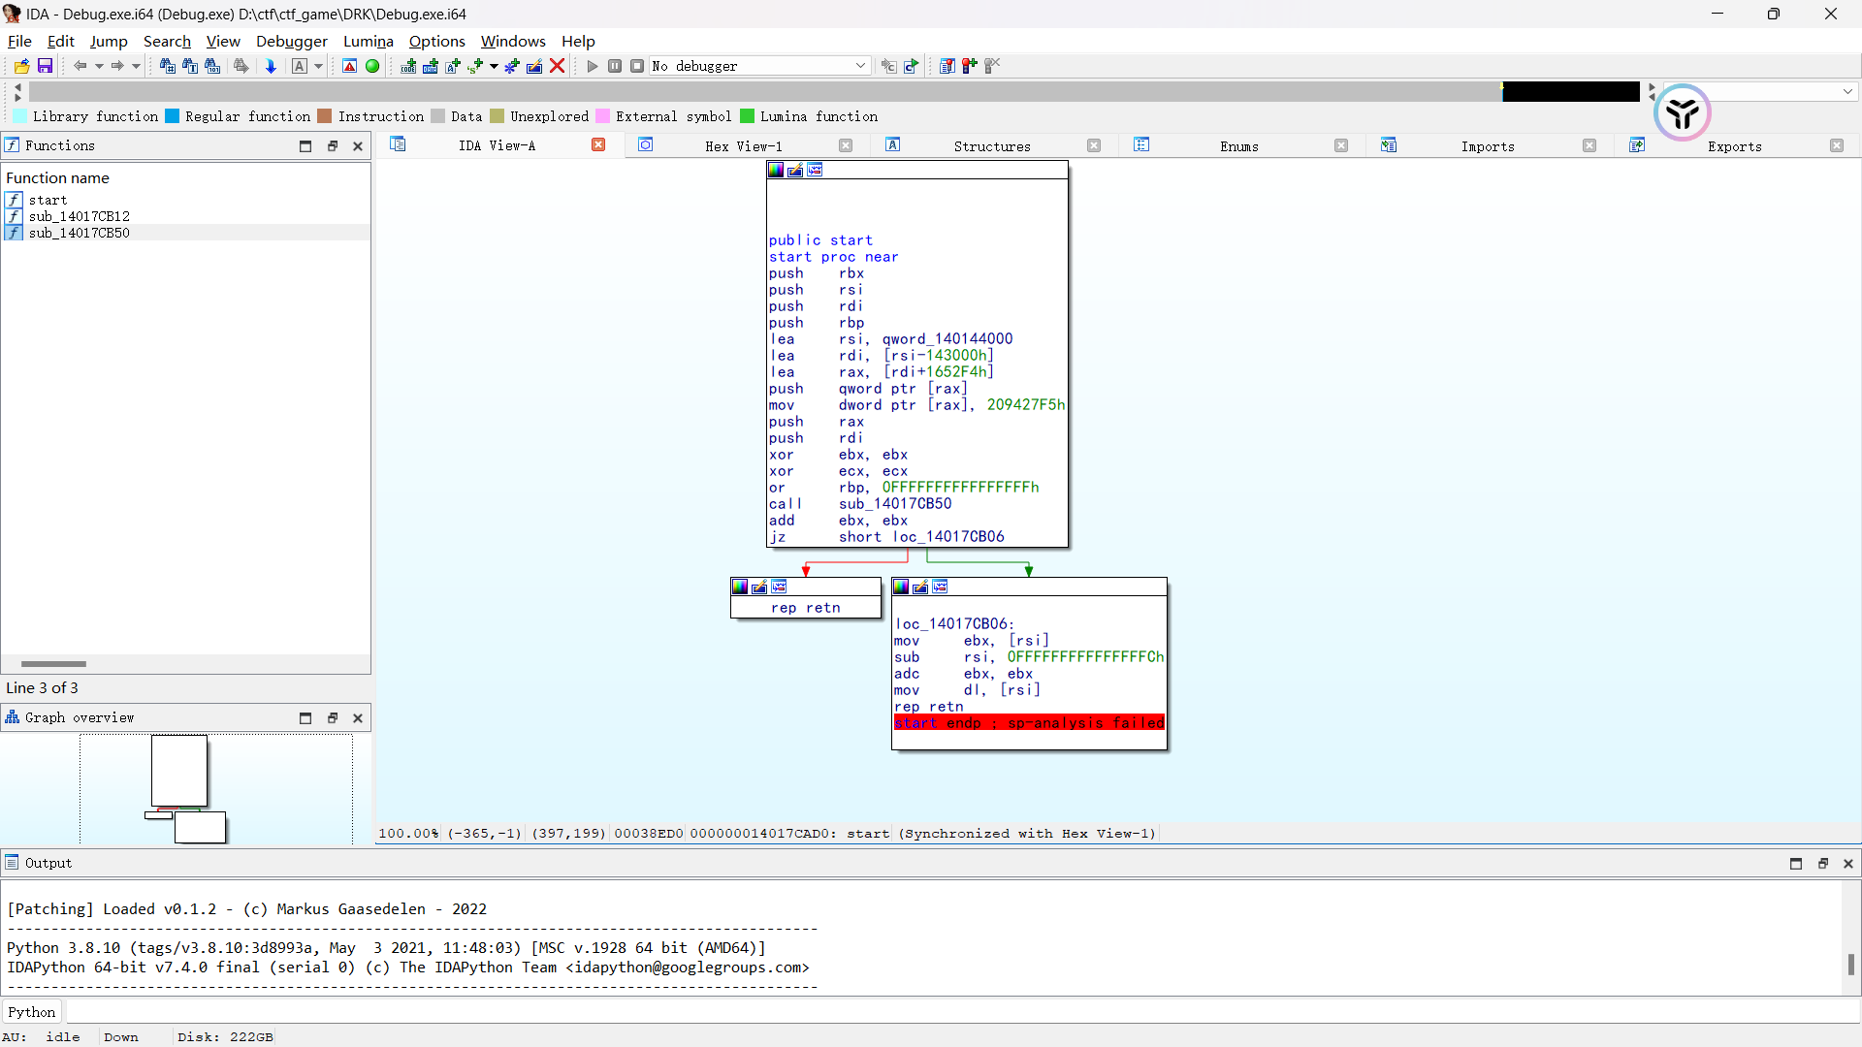Viewport: 1862px width, 1047px height.
Task: Open the Lumina menu
Action: click(369, 41)
